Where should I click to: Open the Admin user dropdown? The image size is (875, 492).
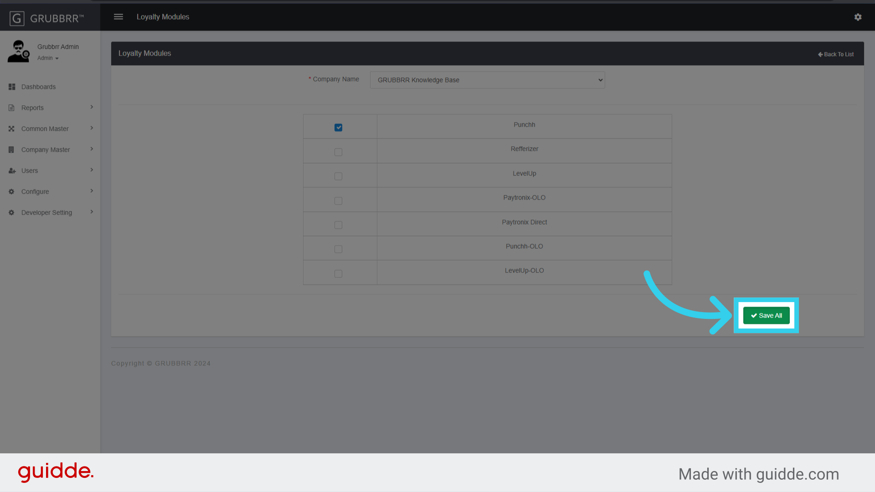(48, 58)
